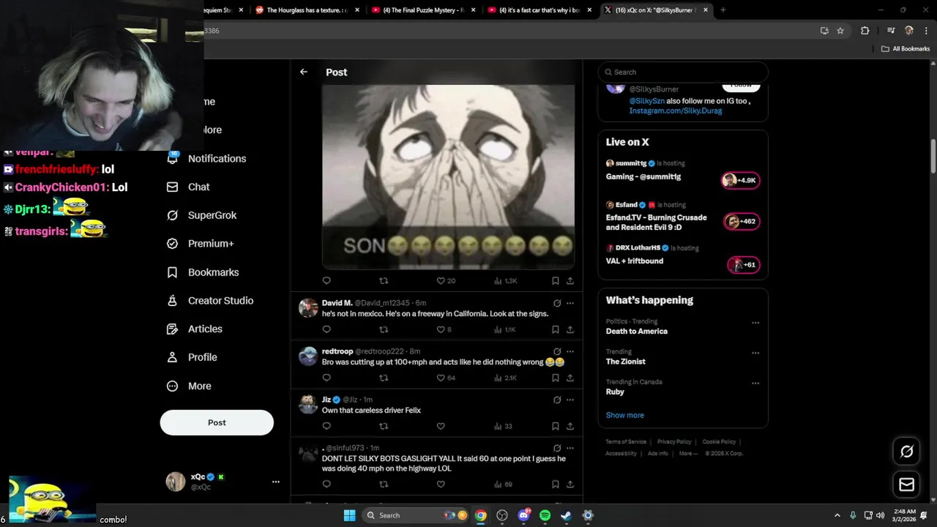Open more options on David M.'s reply

pyautogui.click(x=570, y=303)
